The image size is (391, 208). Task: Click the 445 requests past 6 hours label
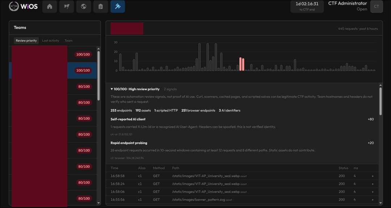pos(358,29)
